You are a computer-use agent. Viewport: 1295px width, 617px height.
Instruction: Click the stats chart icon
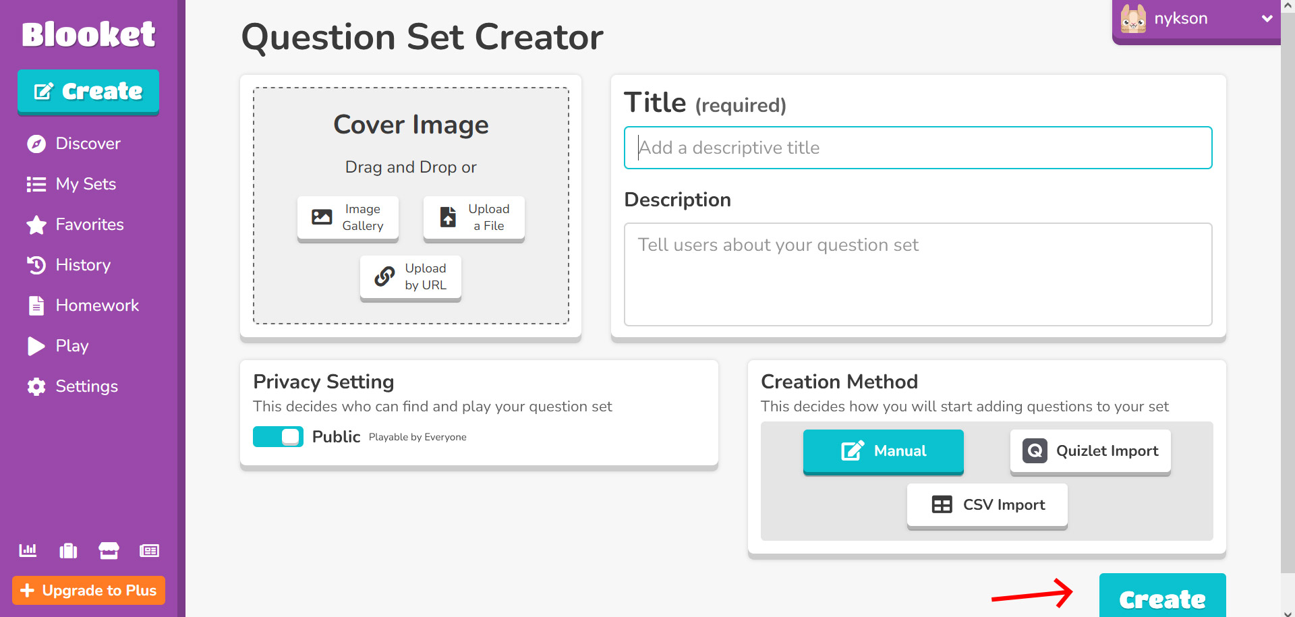pyautogui.click(x=28, y=551)
